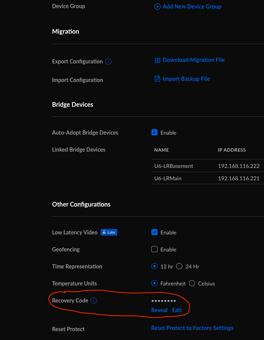The image size is (264, 340).
Task: Enable the Geofencing checkbox
Action: pos(154,249)
